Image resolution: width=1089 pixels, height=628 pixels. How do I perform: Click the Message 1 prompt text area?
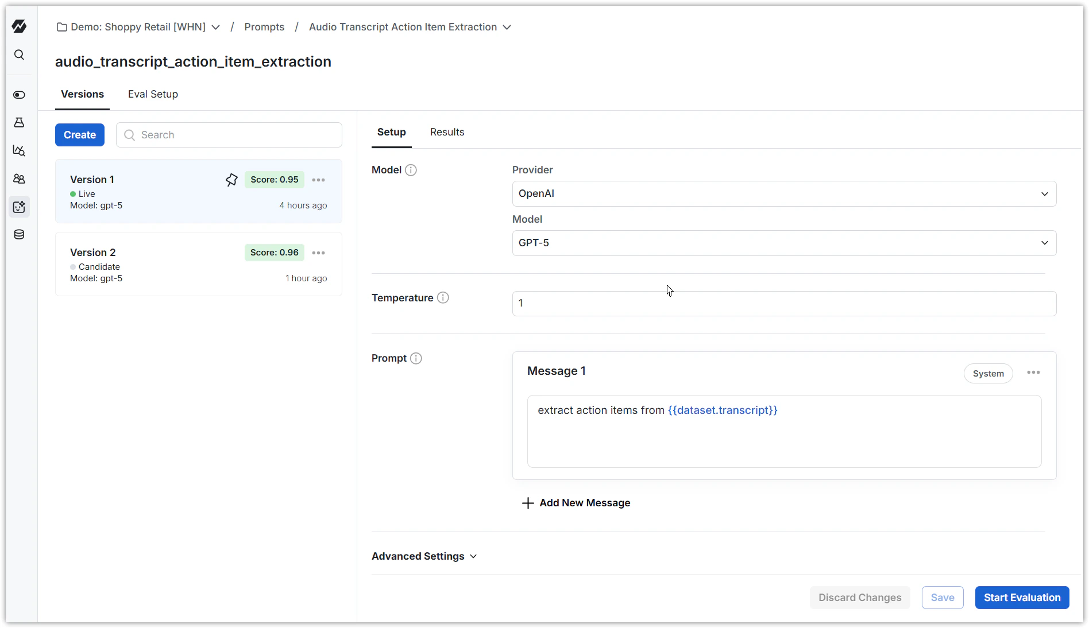click(x=784, y=431)
